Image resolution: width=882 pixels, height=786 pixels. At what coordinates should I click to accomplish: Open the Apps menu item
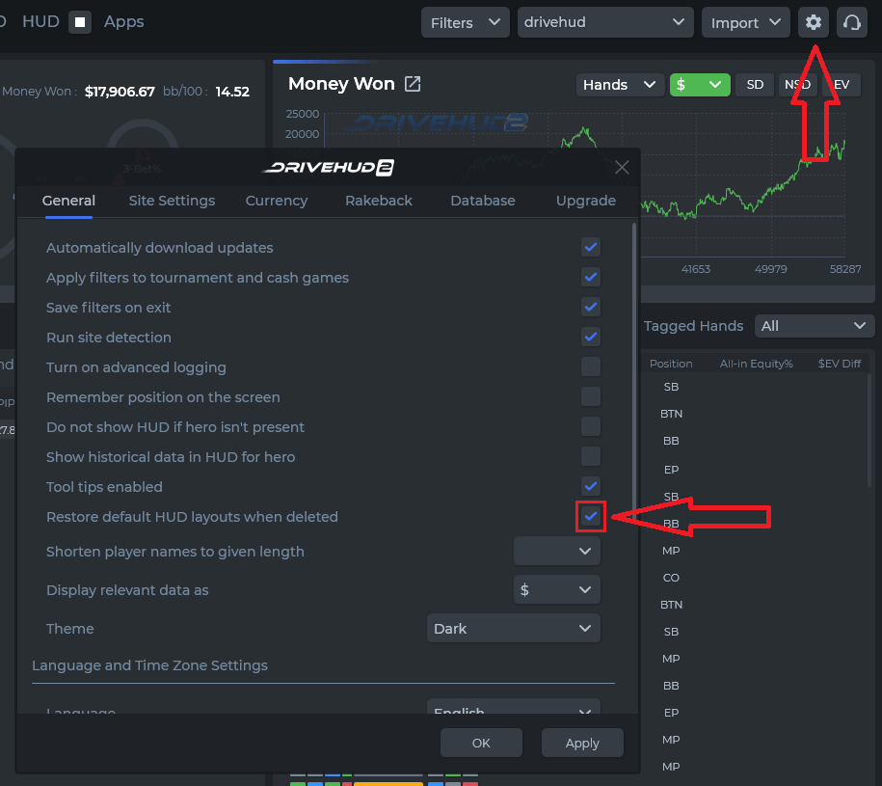[x=123, y=21]
